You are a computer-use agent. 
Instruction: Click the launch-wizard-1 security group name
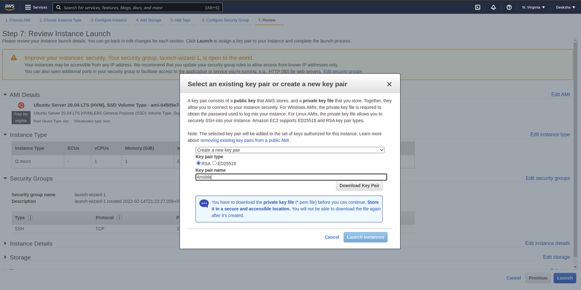click(x=90, y=195)
